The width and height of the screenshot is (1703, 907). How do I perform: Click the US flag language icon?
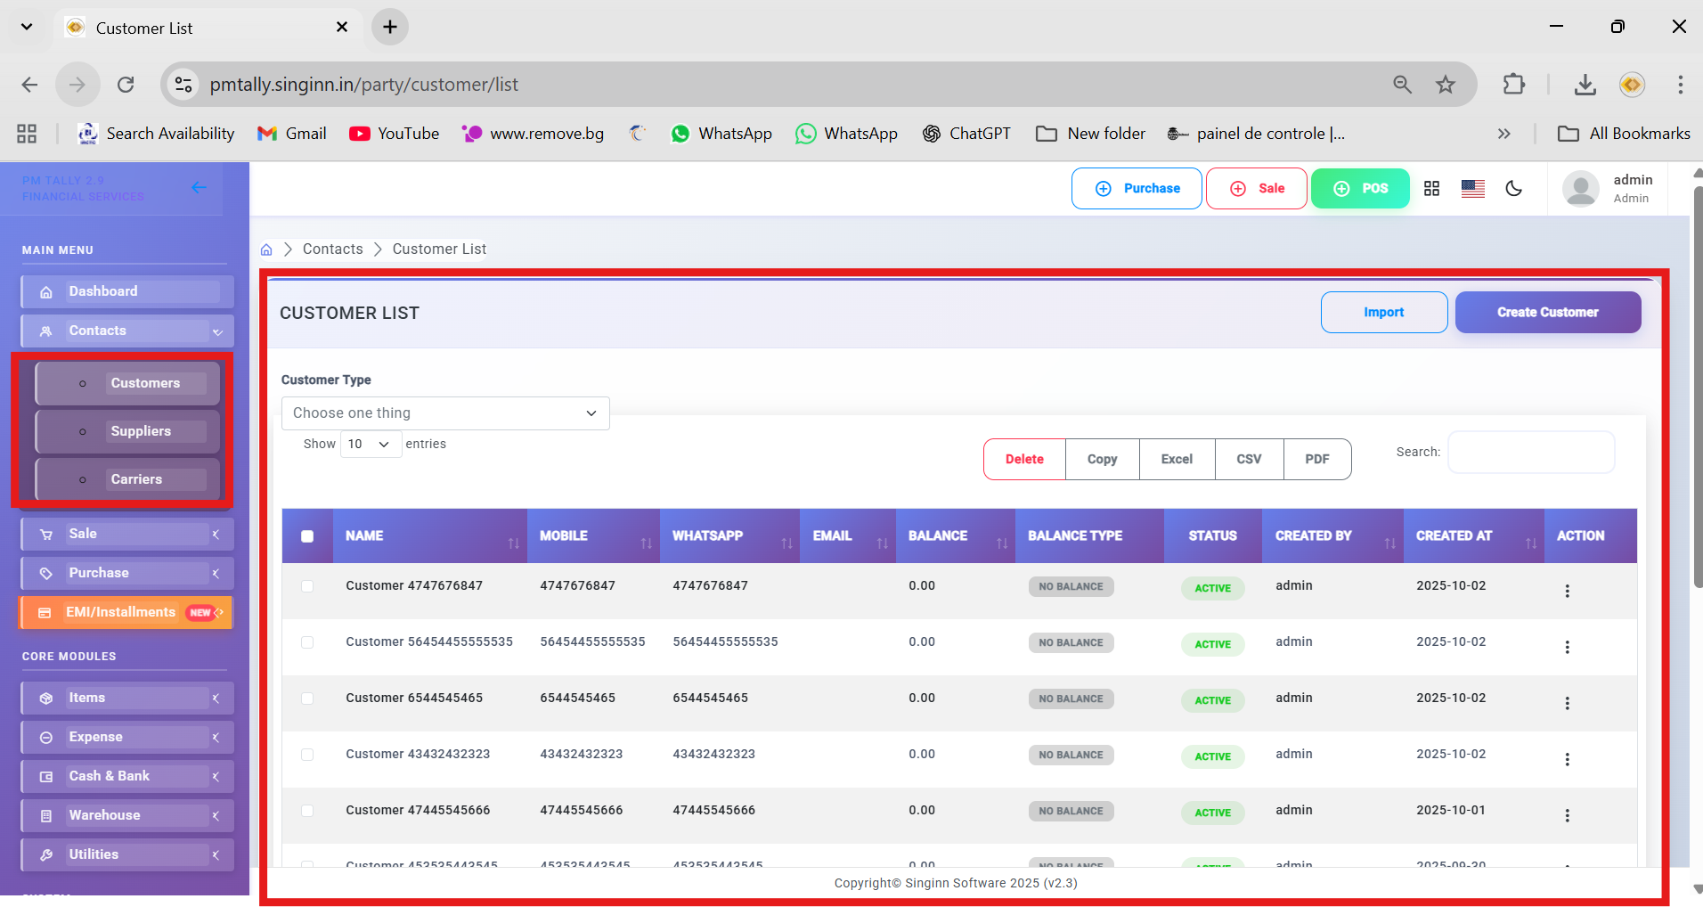pos(1472,188)
